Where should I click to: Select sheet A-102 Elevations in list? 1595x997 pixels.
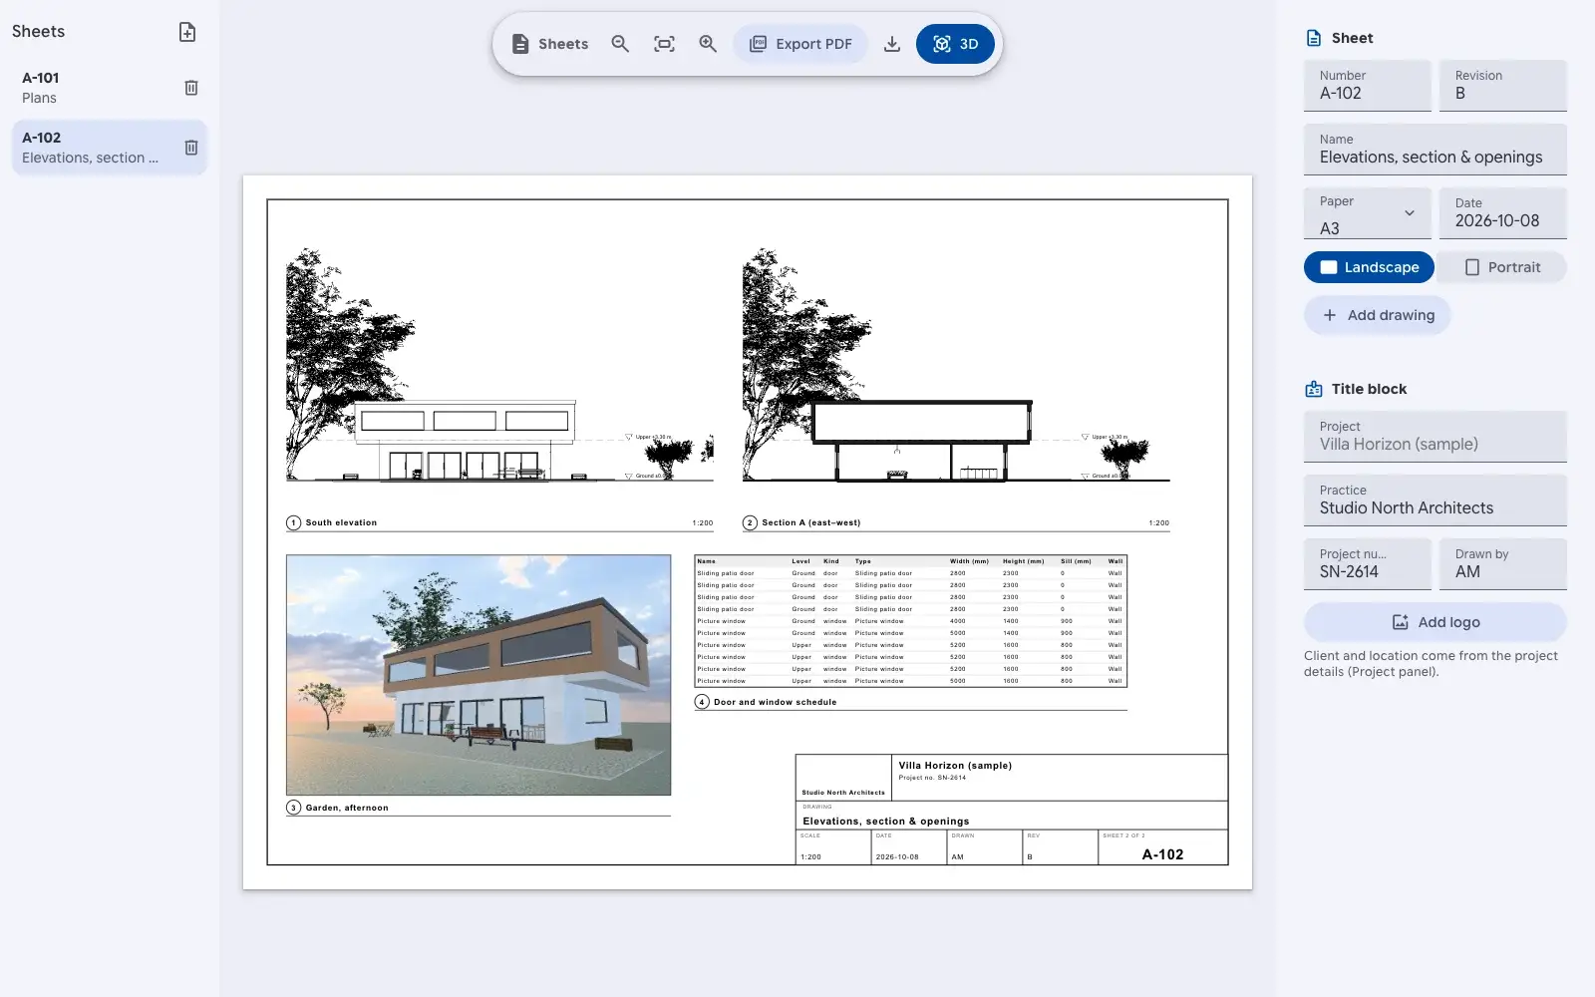[x=110, y=148]
